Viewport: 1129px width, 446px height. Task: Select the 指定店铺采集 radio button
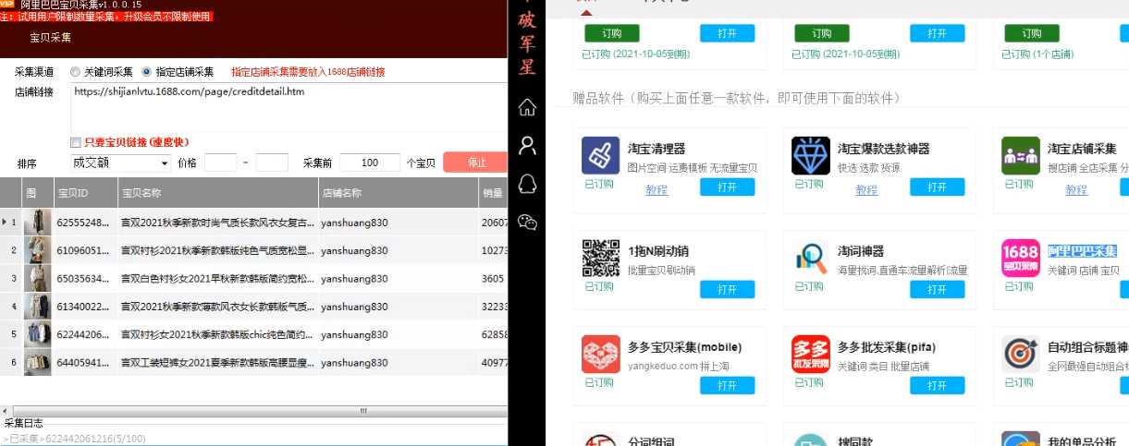146,72
